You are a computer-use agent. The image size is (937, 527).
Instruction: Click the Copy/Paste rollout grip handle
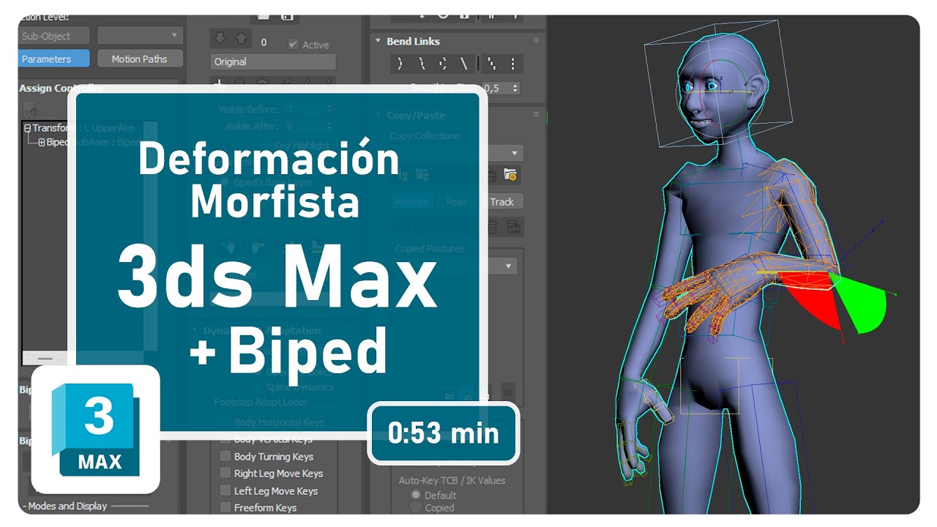click(x=536, y=115)
